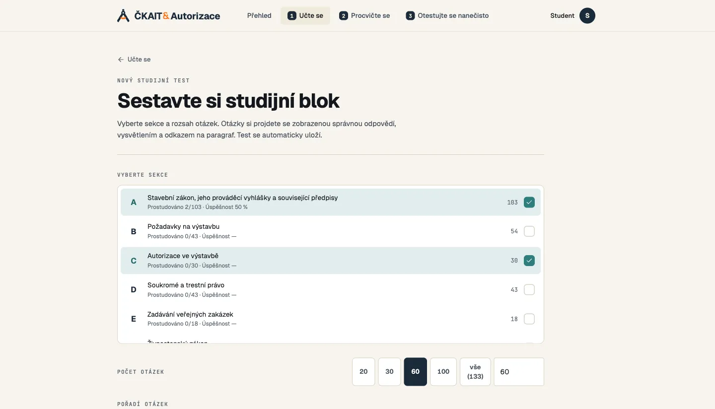Check the Požadavky na výstavbu checkbox

529,231
